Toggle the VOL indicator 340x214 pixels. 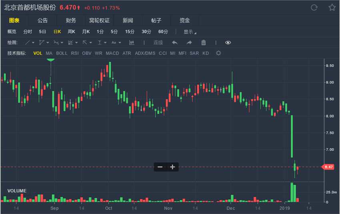coord(38,53)
